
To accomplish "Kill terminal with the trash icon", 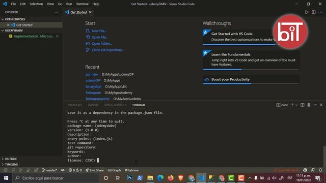I will (309, 105).
